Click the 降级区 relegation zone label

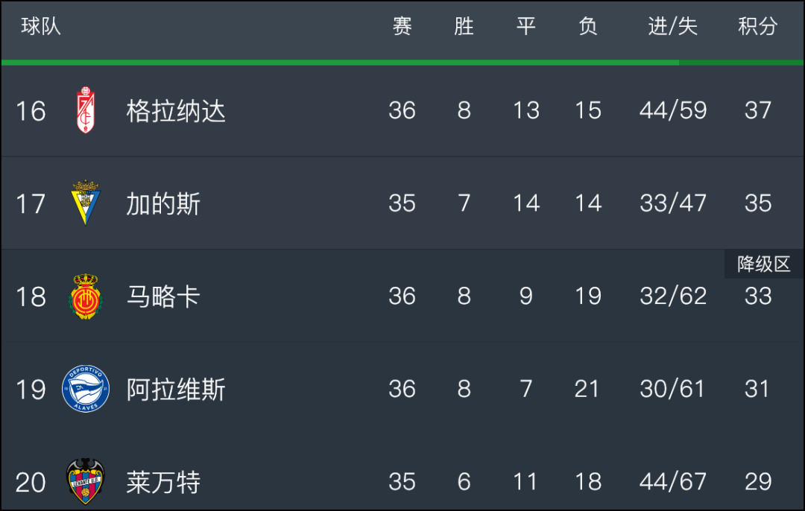[763, 264]
